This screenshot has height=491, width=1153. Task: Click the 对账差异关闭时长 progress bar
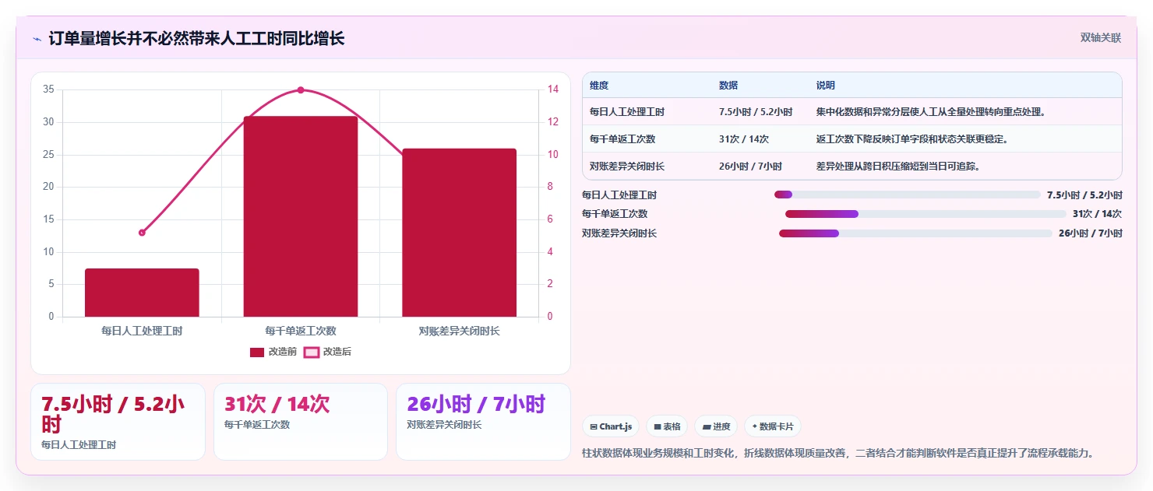pyautogui.click(x=915, y=233)
